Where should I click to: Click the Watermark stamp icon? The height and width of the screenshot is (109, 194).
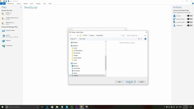tap(174, 25)
